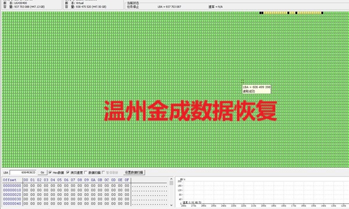The width and height of the screenshot is (349, 209).
Task: Click the Go button next to LBA
Action: [42, 172]
